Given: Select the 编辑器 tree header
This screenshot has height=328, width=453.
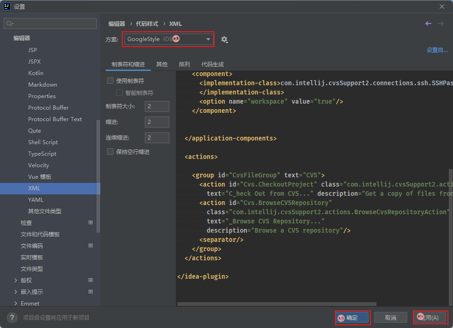Looking at the screenshot, I should click(x=22, y=38).
